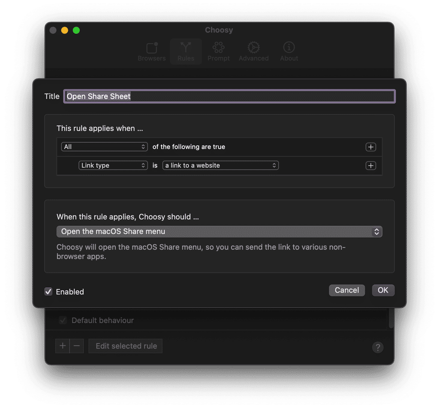Open the 'a link to a website' dropdown

(x=220, y=165)
